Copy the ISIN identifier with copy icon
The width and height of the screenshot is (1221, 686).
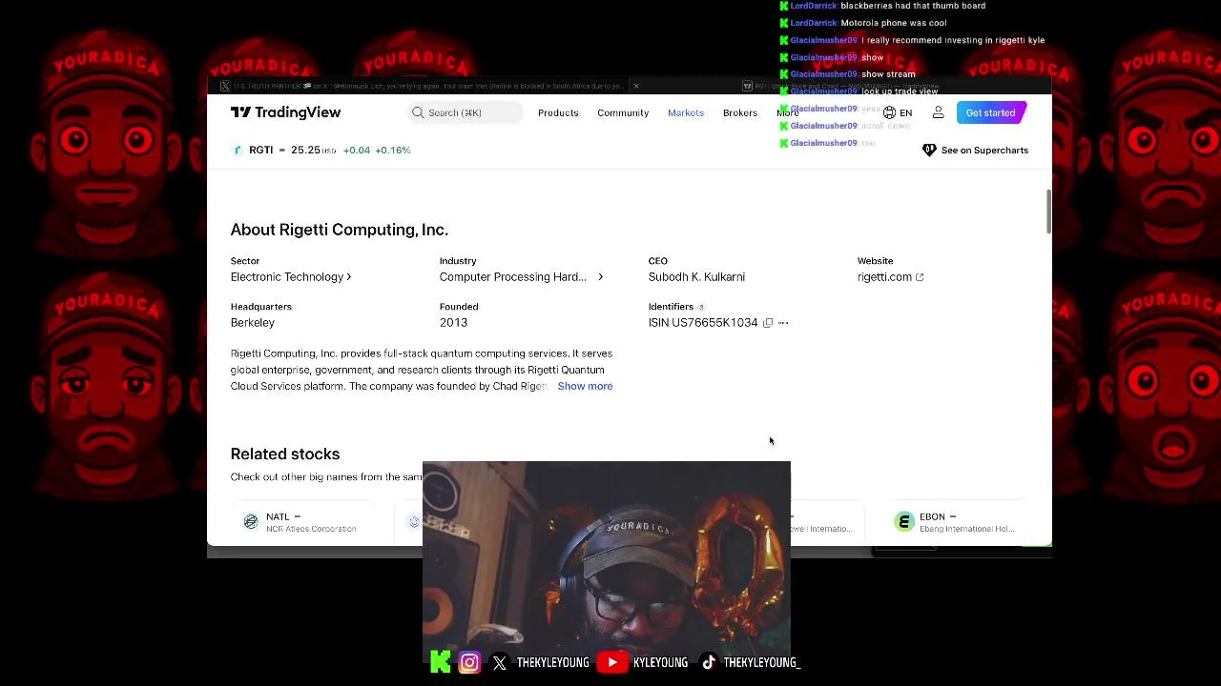coord(768,323)
